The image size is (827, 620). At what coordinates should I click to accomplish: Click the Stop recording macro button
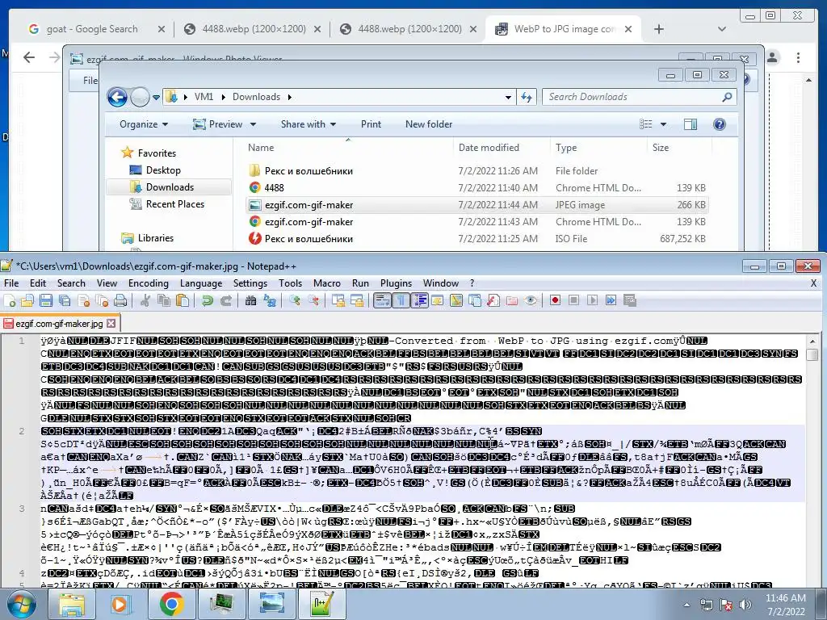[574, 300]
